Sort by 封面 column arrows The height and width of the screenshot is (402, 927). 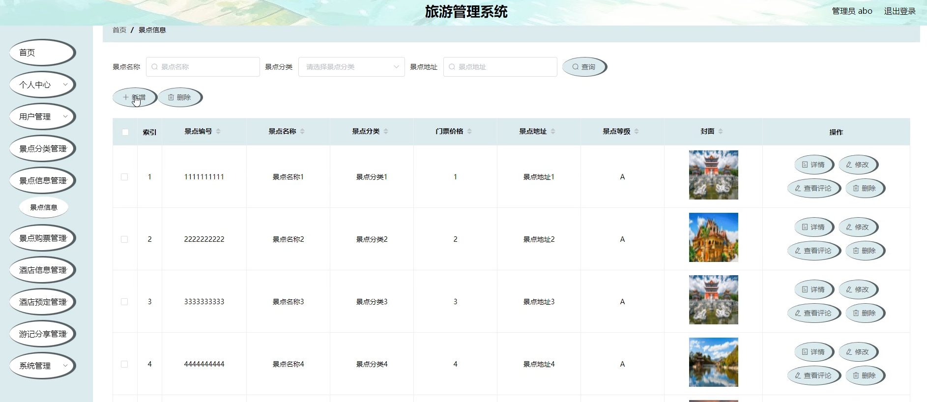pos(721,131)
